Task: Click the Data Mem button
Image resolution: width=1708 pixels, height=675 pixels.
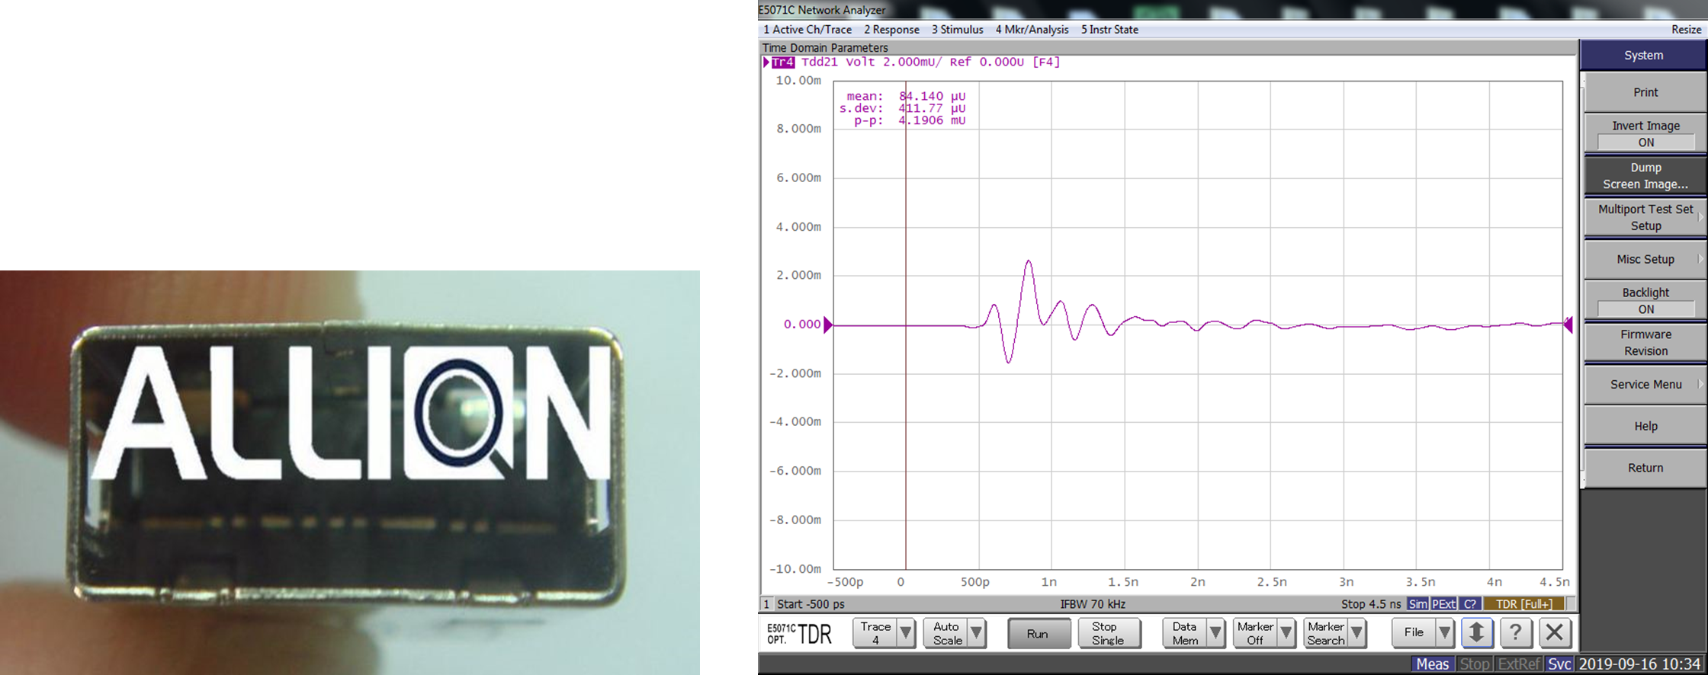Action: coord(1185,633)
